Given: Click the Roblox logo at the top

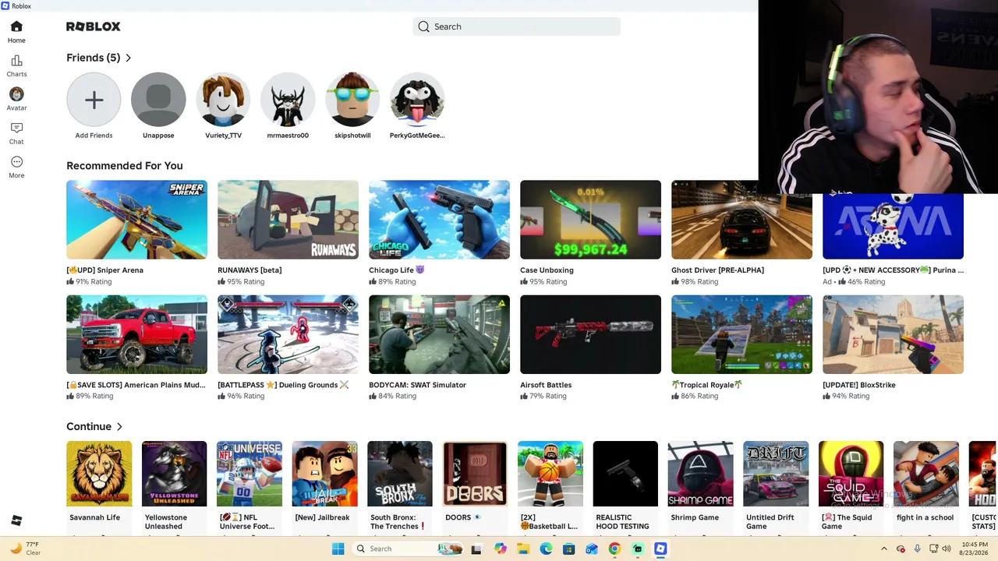Looking at the screenshot, I should click(93, 26).
